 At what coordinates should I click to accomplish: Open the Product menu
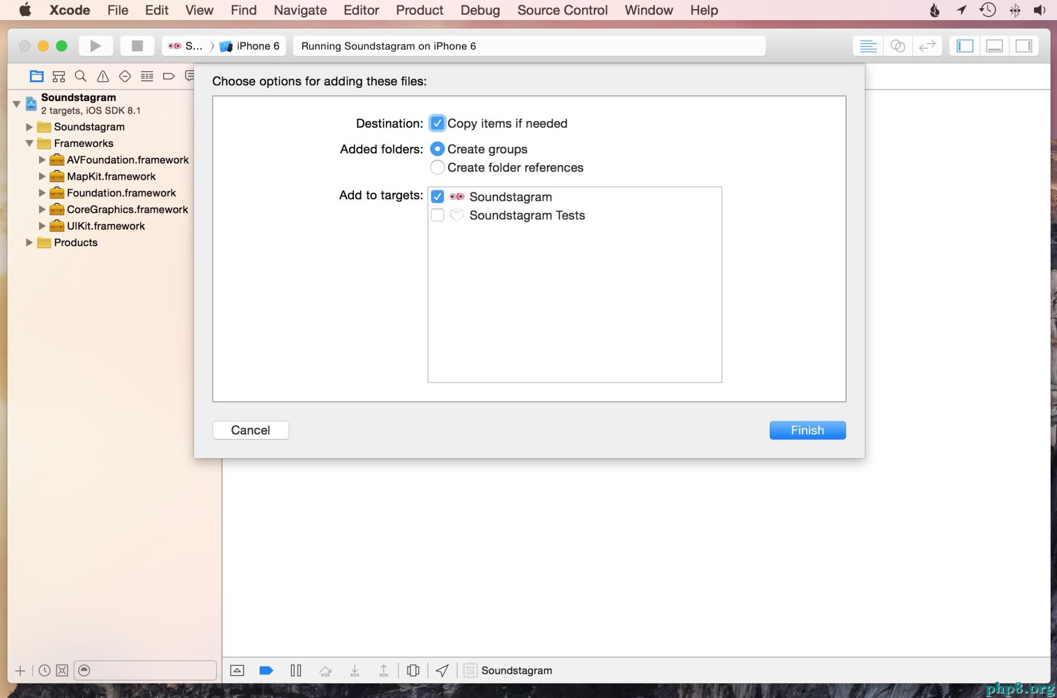click(x=419, y=10)
